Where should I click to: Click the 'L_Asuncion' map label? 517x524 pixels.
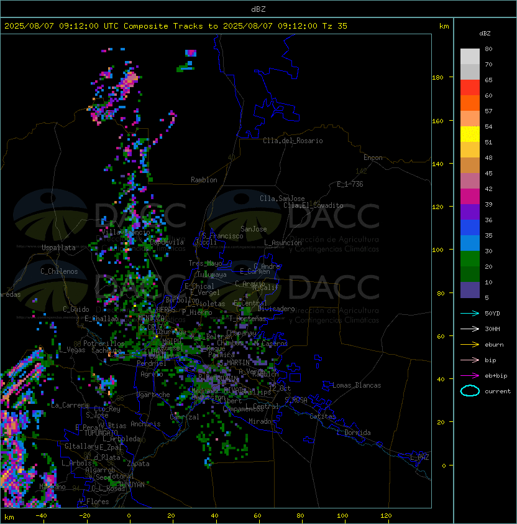pyautogui.click(x=283, y=243)
